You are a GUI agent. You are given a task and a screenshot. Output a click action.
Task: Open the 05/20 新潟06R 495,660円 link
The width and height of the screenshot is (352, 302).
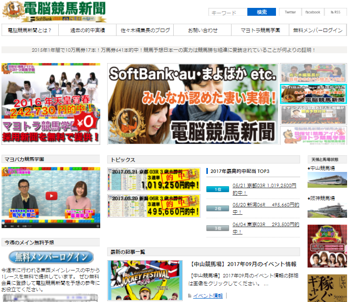[x=266, y=208]
